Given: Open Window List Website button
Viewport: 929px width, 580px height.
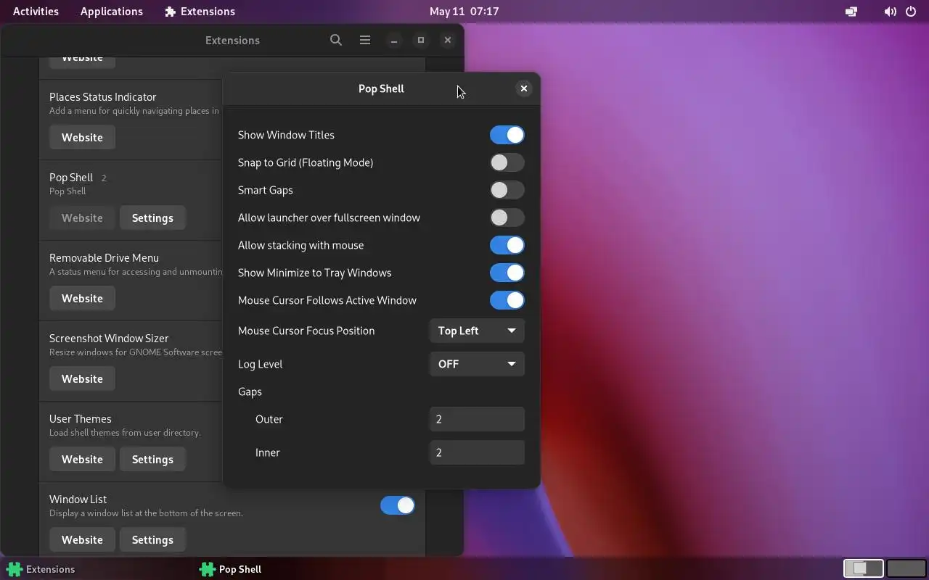Looking at the screenshot, I should (x=82, y=539).
